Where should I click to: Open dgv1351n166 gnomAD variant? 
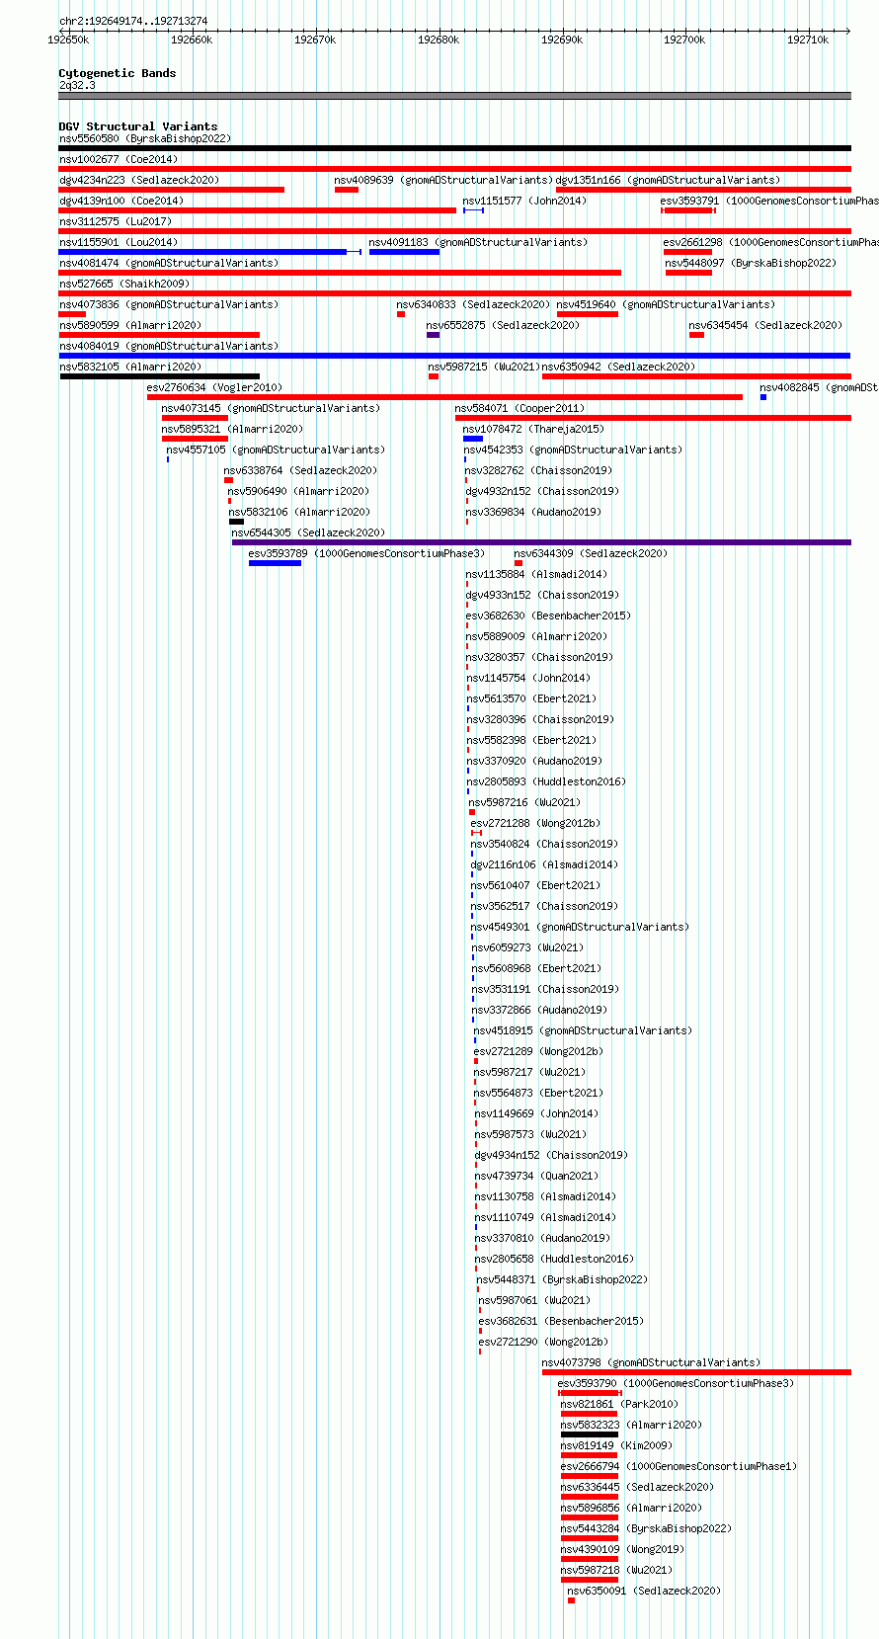[x=668, y=181]
